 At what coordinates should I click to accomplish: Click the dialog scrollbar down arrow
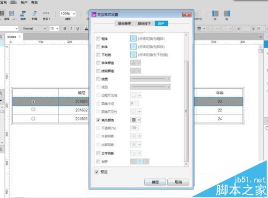[186, 164]
